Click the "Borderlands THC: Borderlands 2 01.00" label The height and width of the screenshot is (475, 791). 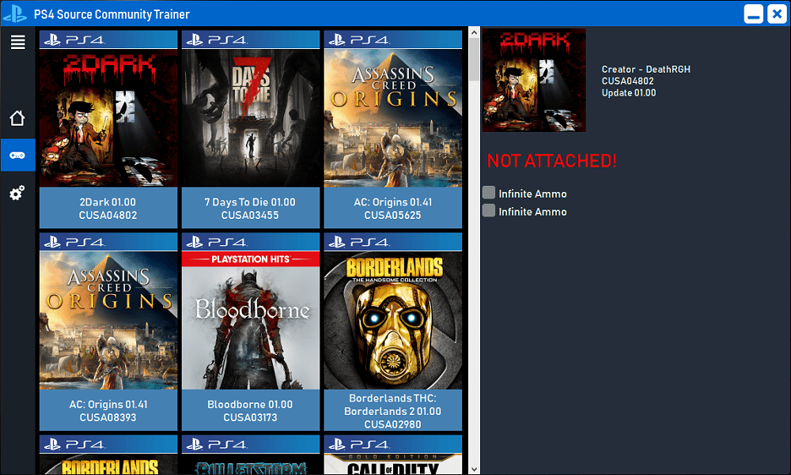pos(392,405)
